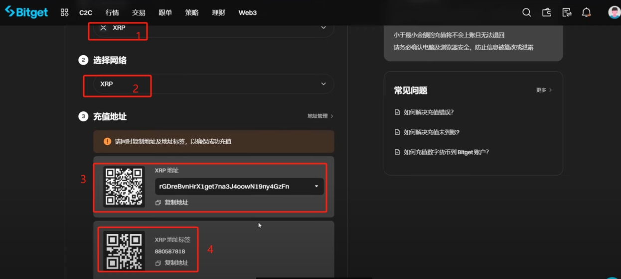
Task: Click document icon beside 如何解决充值未到账
Action: pyautogui.click(x=397, y=132)
